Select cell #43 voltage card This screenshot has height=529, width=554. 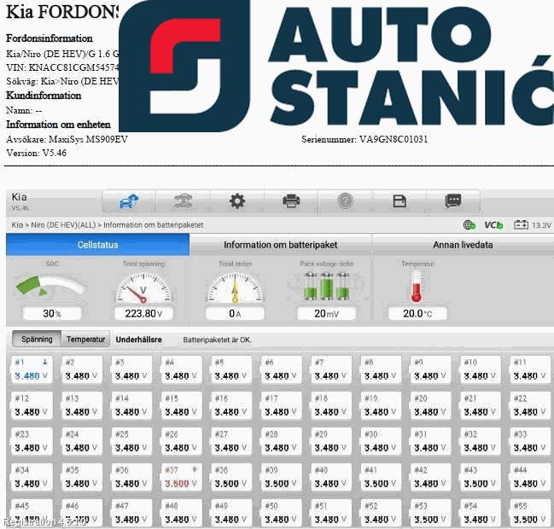[x=481, y=477]
